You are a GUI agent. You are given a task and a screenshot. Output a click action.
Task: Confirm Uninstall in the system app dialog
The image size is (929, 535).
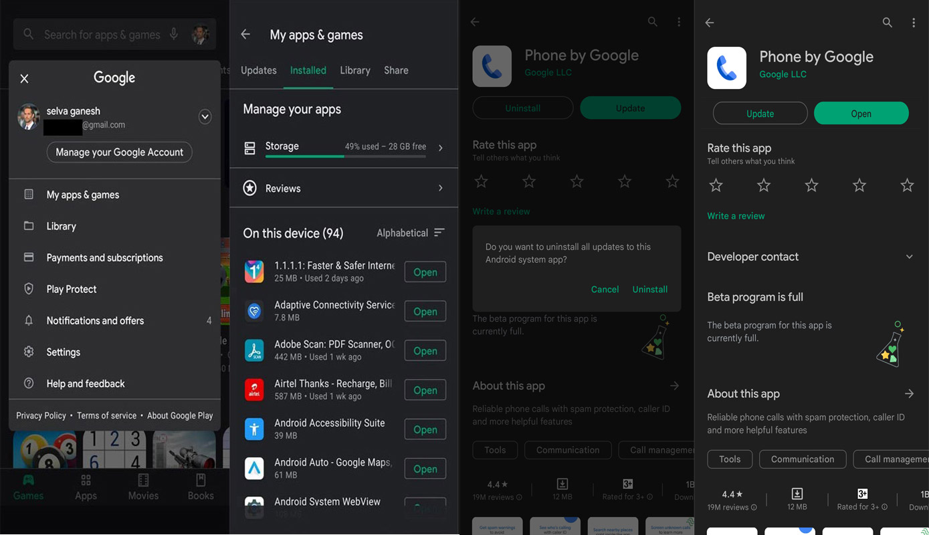pyautogui.click(x=650, y=290)
